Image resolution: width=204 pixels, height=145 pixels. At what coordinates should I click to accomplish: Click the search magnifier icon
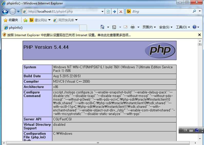pos(194,11)
